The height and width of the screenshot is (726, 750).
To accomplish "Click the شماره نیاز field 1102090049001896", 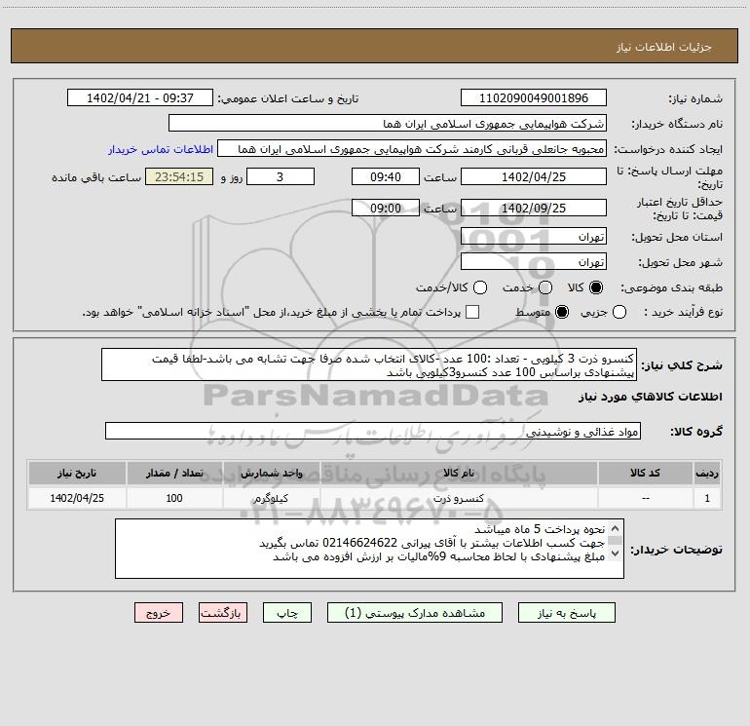I will click(534, 98).
